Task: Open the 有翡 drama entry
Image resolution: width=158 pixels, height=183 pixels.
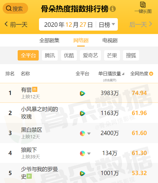Action: tap(26, 90)
